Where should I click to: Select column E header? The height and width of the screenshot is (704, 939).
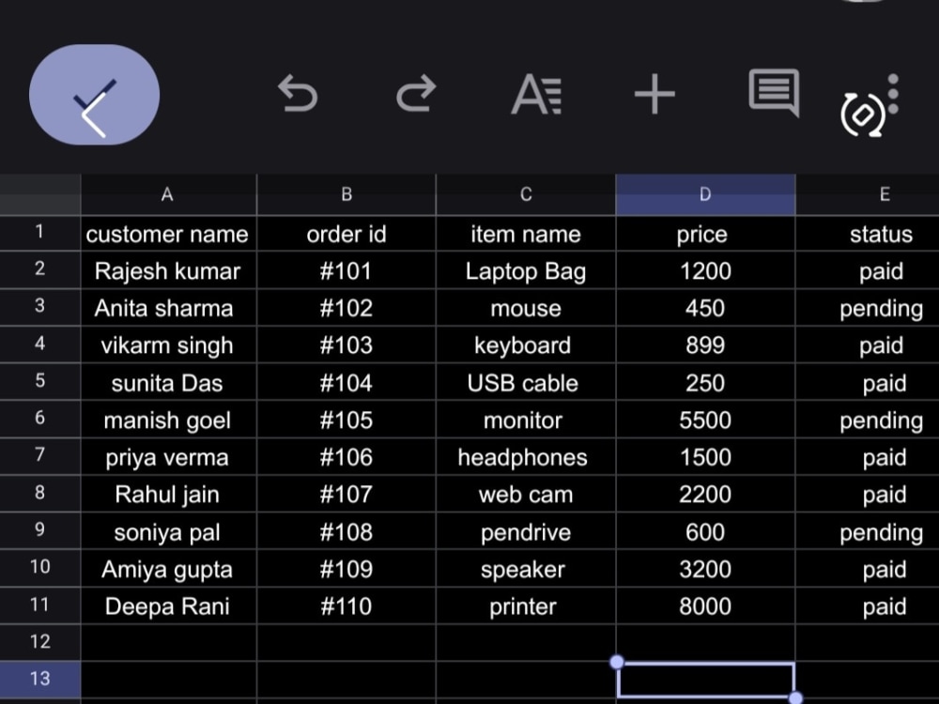tap(868, 194)
